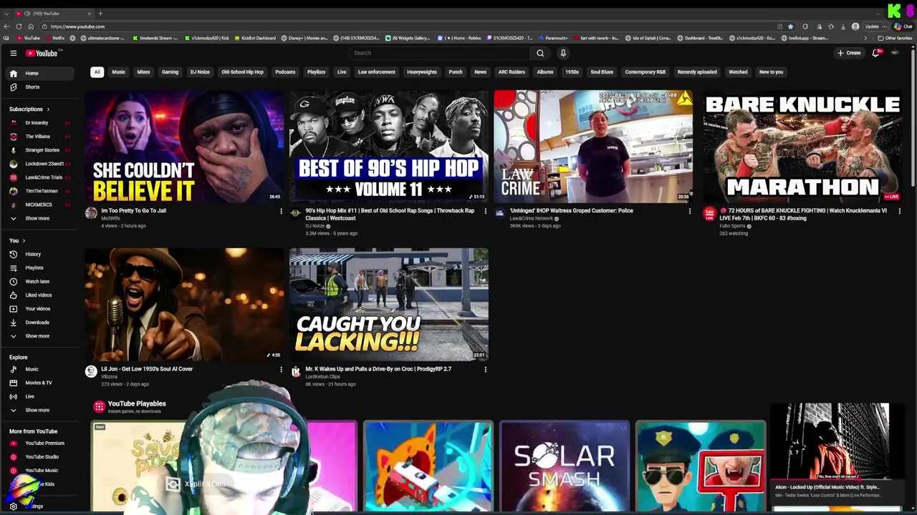The width and height of the screenshot is (917, 515).
Task: Open Dr Insanity subscription channel
Action: (x=41, y=122)
